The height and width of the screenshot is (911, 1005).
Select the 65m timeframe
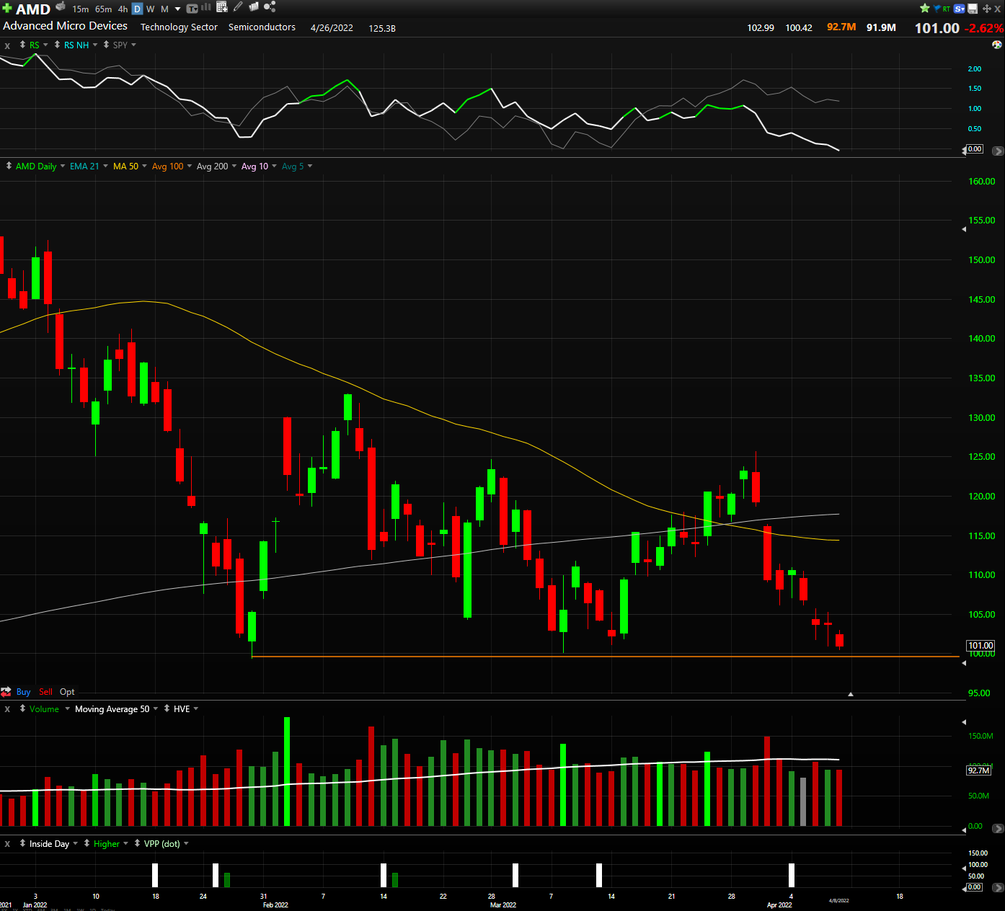click(x=104, y=9)
